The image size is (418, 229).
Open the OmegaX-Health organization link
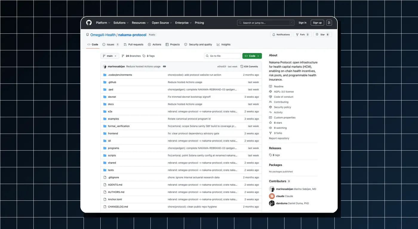tap(103, 35)
